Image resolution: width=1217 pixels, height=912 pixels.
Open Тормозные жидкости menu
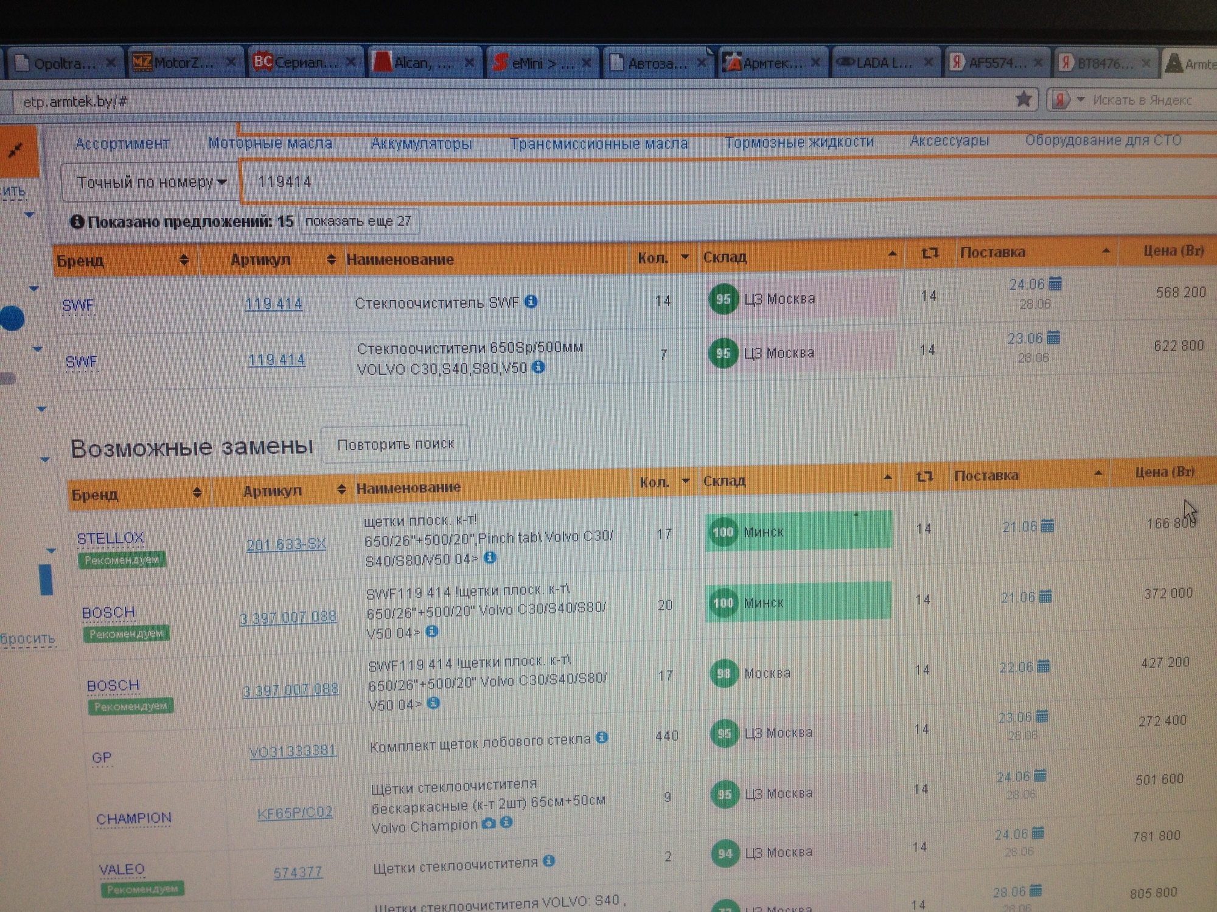click(x=799, y=142)
